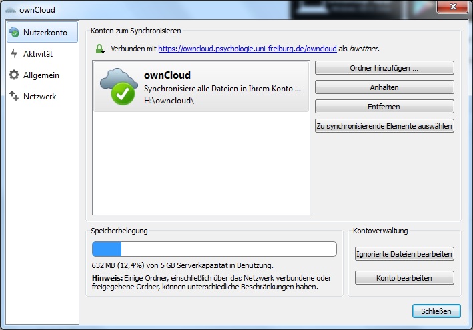Click Ignorierte Dateien bearbeiten
Image resolution: width=473 pixels, height=330 pixels.
point(404,254)
